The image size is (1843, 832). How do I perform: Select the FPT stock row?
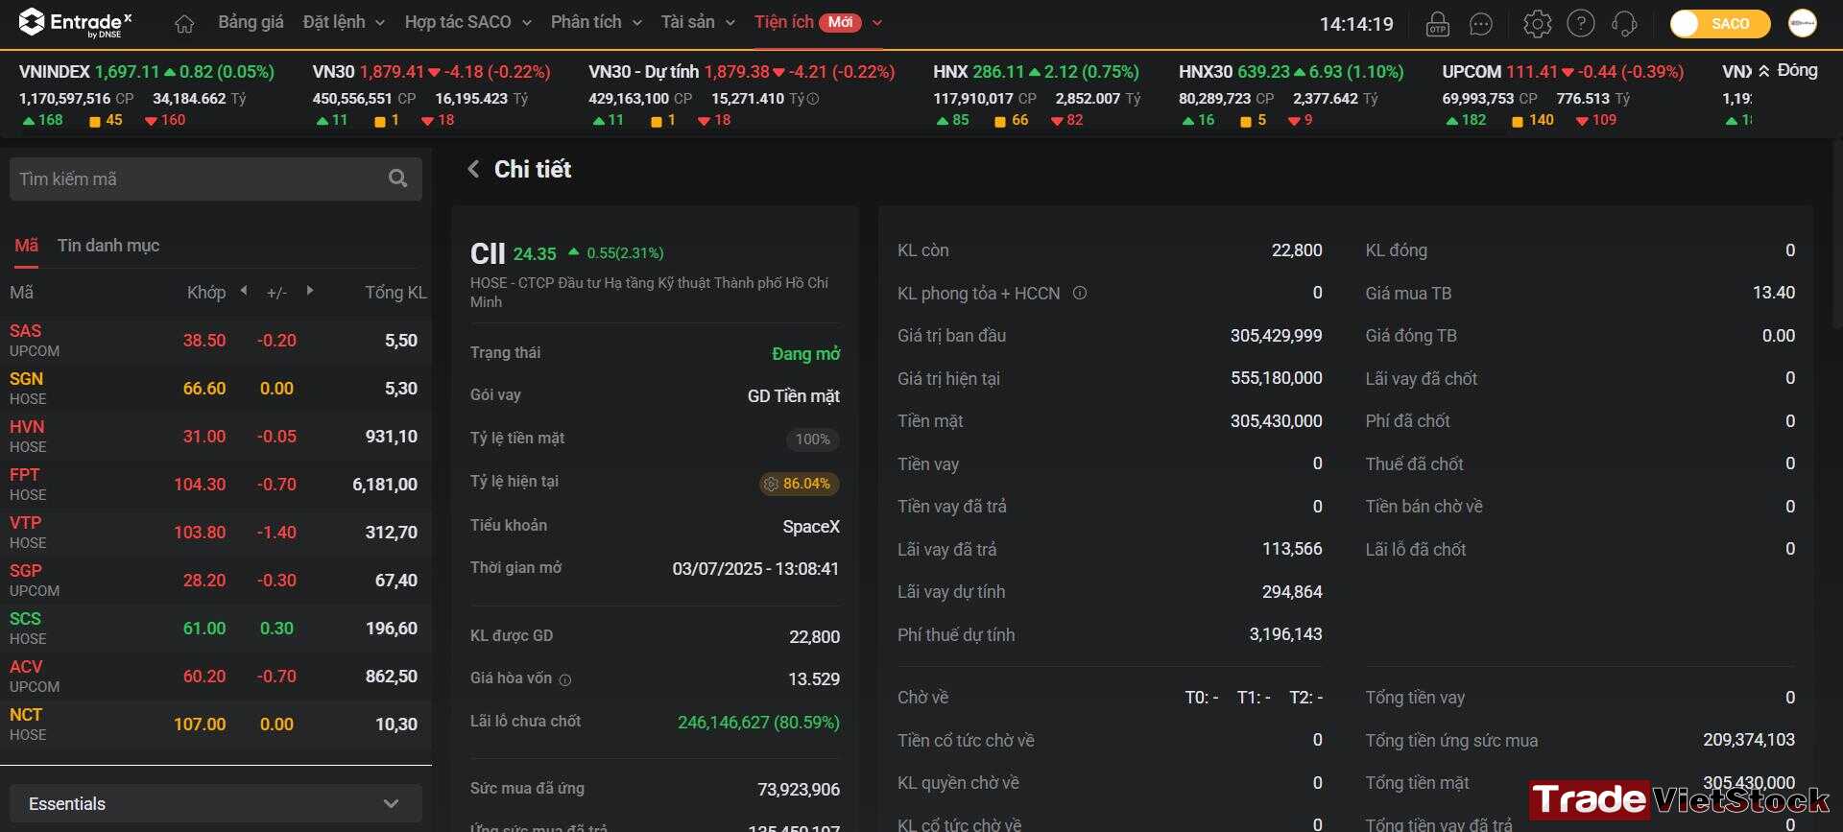pyautogui.click(x=215, y=485)
